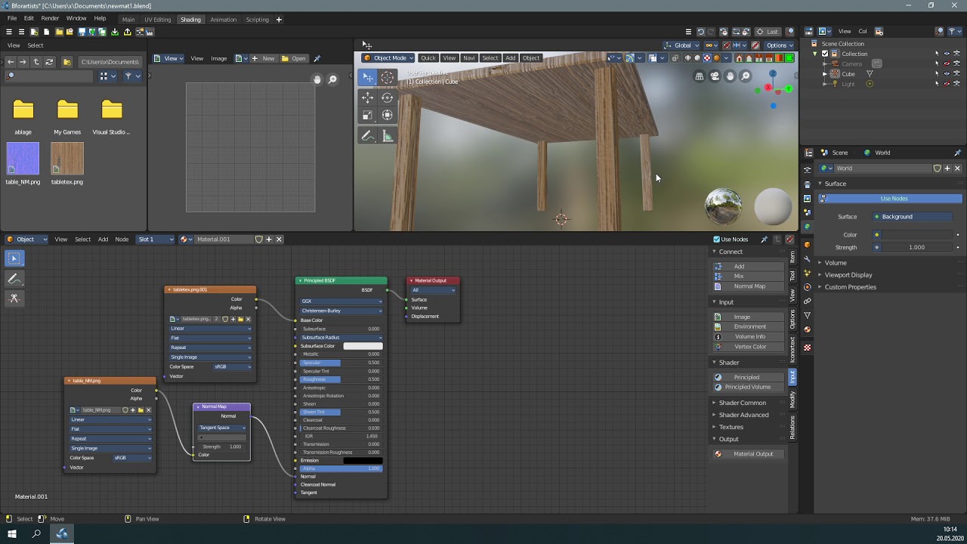Toggle the world Use Nodes button
967x544 pixels.
pos(890,199)
